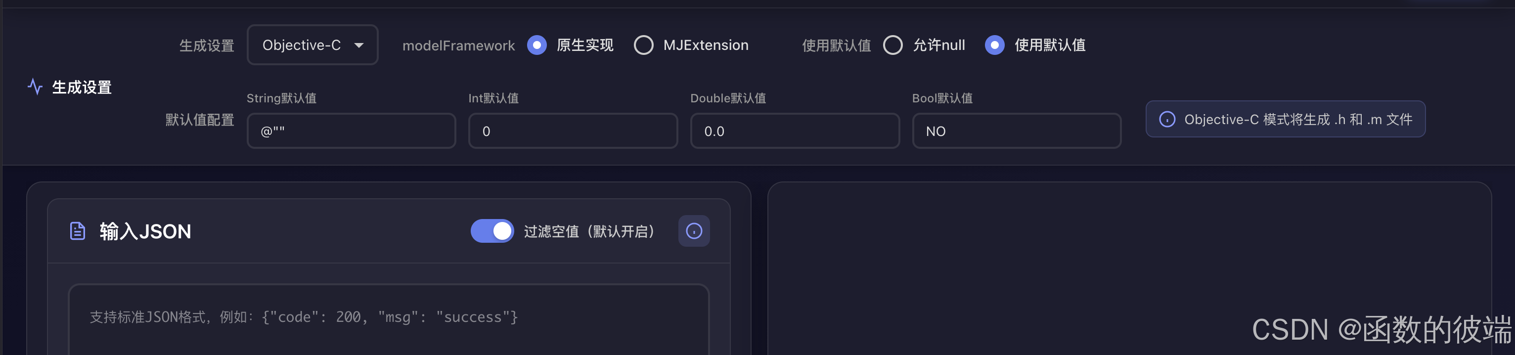The height and width of the screenshot is (355, 1515).
Task: Select the 原生实现 radio button
Action: (537, 44)
